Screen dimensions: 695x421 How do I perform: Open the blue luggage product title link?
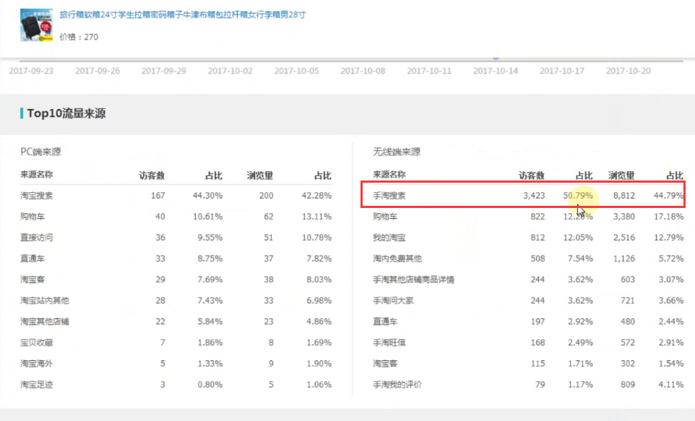click(x=182, y=14)
